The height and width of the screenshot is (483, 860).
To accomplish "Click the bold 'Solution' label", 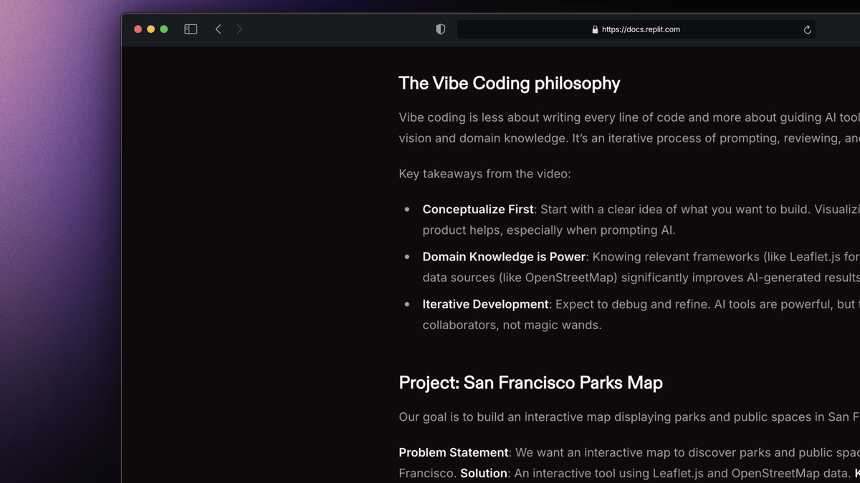I will (484, 474).
